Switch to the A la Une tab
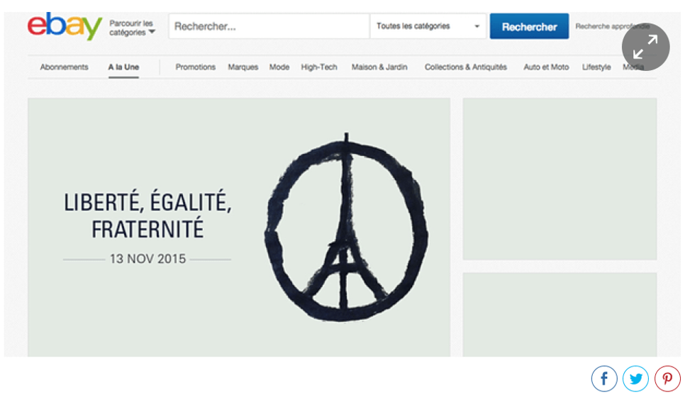Screen dimensions: 695x402 (x=123, y=67)
